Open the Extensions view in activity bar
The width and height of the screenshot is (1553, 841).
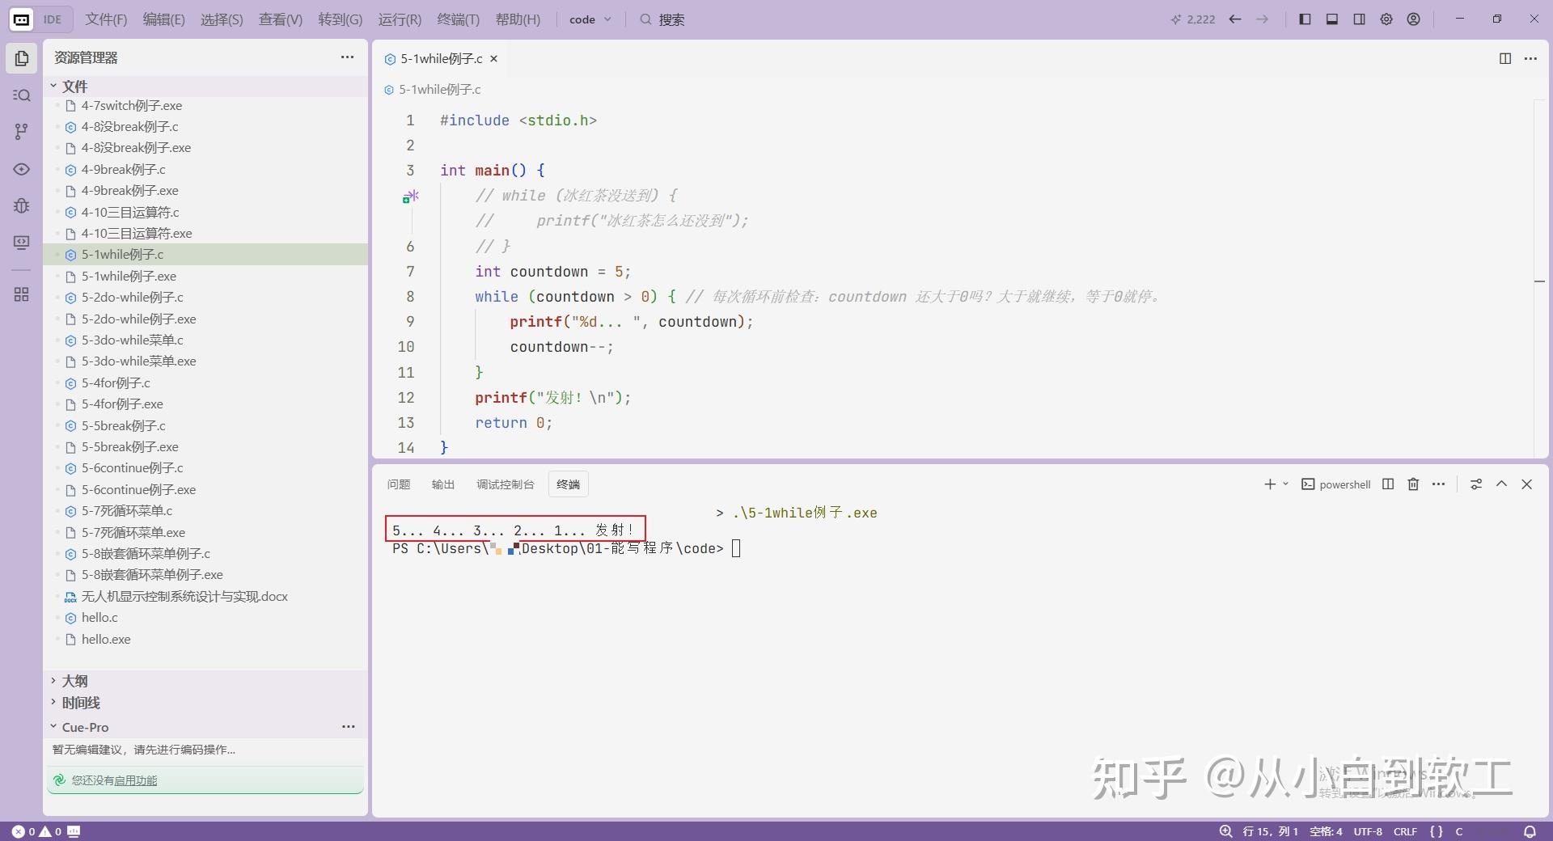click(x=22, y=294)
